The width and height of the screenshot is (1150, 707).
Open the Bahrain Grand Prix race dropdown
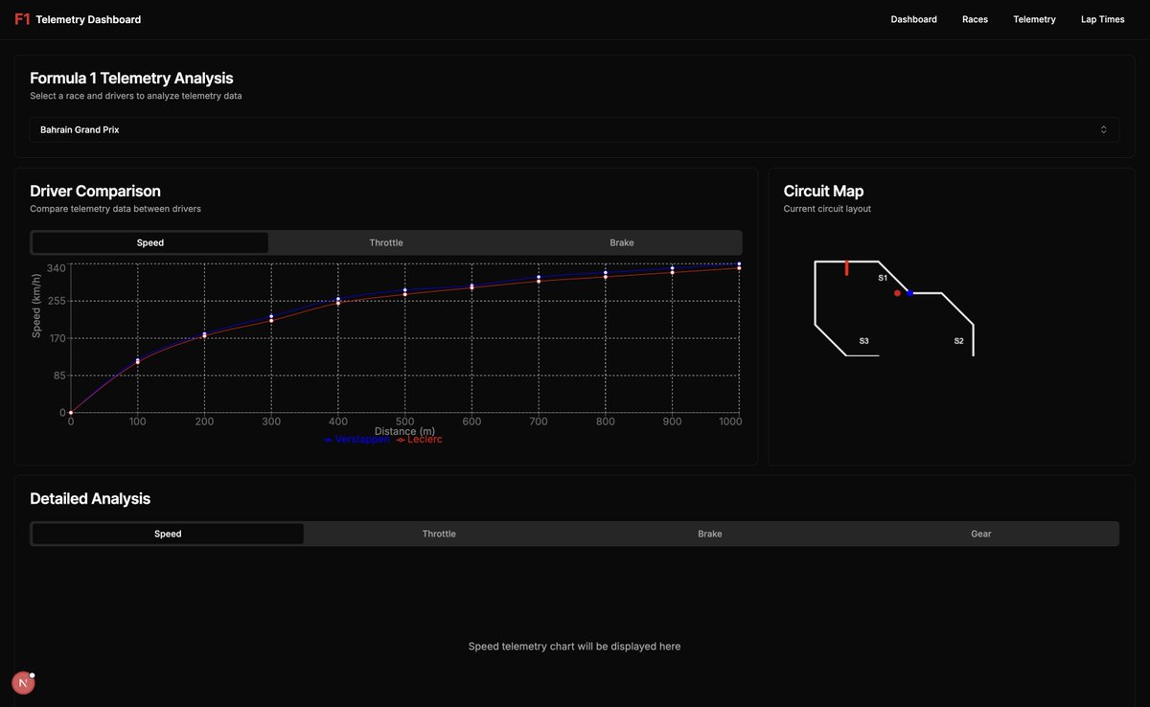coord(574,129)
